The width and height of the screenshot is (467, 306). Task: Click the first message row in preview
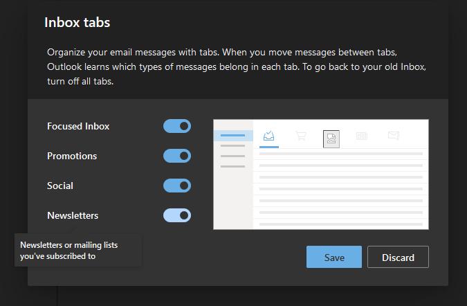tap(340, 154)
